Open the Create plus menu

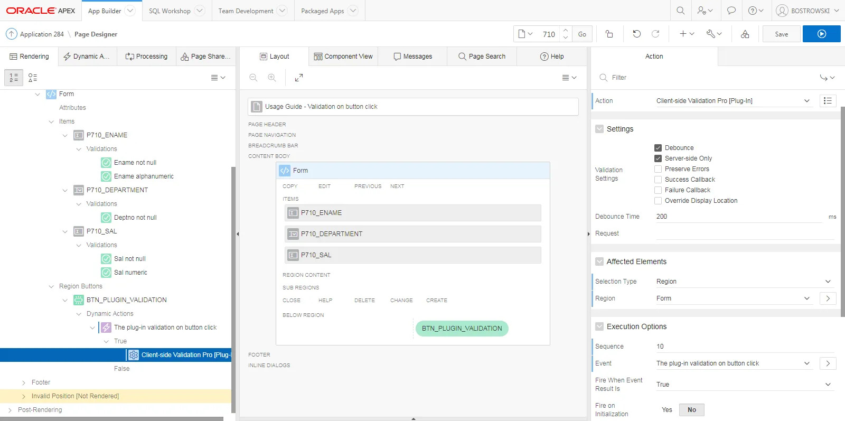pos(687,34)
